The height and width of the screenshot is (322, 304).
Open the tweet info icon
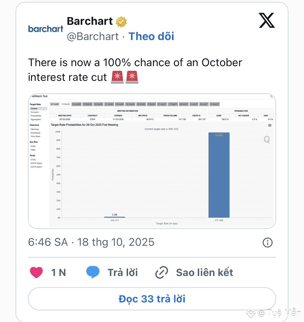(x=268, y=242)
